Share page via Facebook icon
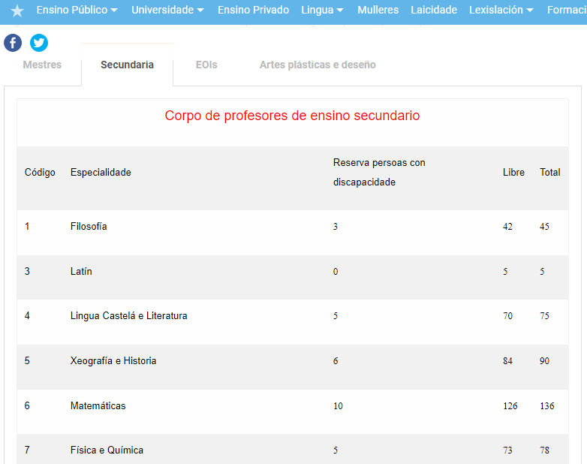This screenshot has width=587, height=464. coord(13,43)
